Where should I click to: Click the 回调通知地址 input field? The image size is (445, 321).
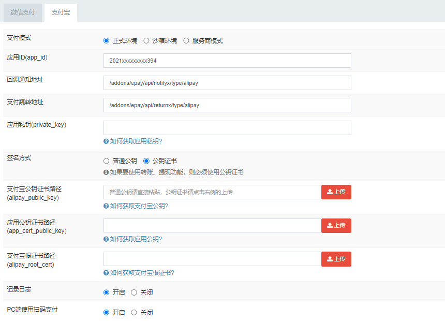(227, 83)
